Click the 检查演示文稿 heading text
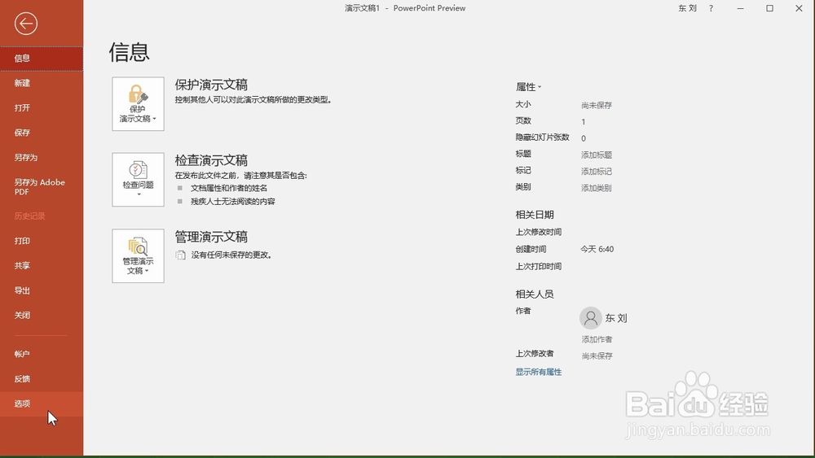This screenshot has width=815, height=458. [x=211, y=160]
